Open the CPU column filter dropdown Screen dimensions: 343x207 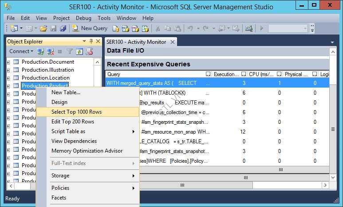click(279, 74)
